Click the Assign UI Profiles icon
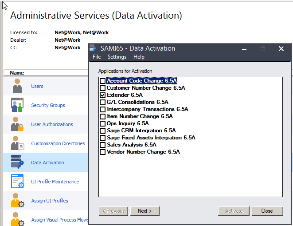The height and width of the screenshot is (226, 293). tap(17, 201)
